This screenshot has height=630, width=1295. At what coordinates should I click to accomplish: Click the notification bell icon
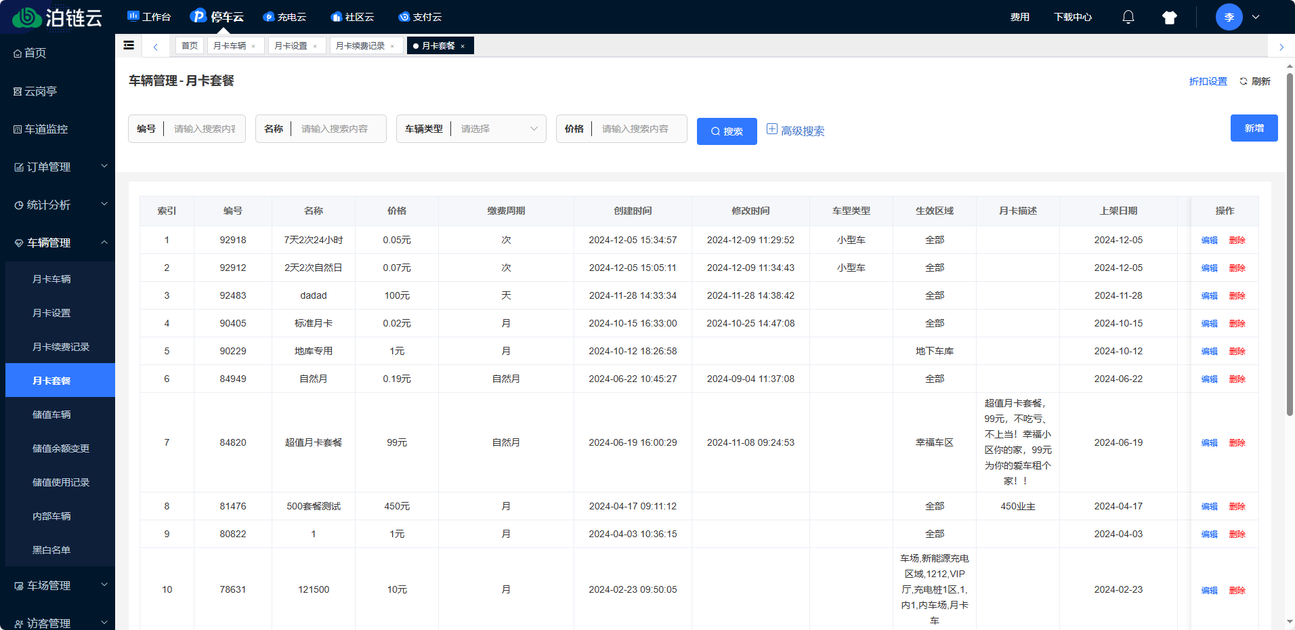point(1128,17)
